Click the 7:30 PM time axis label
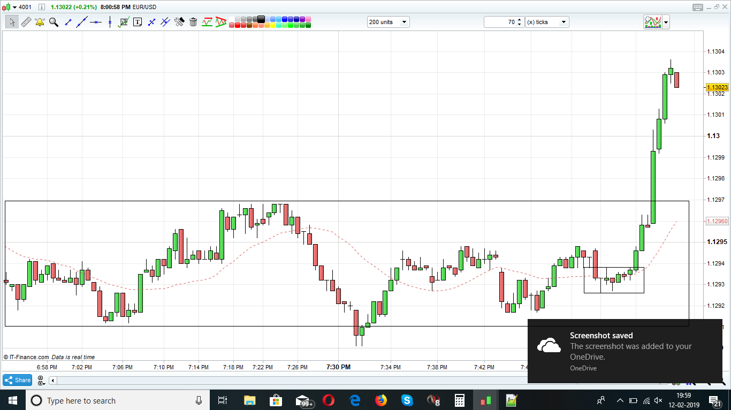The image size is (731, 410). (338, 367)
